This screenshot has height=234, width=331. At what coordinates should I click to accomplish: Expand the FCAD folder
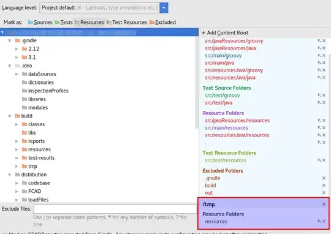(x=17, y=191)
